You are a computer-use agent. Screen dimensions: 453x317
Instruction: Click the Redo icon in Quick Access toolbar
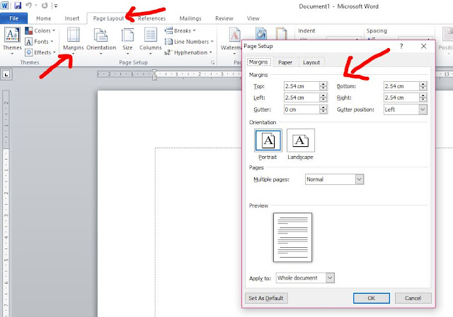click(x=45, y=5)
